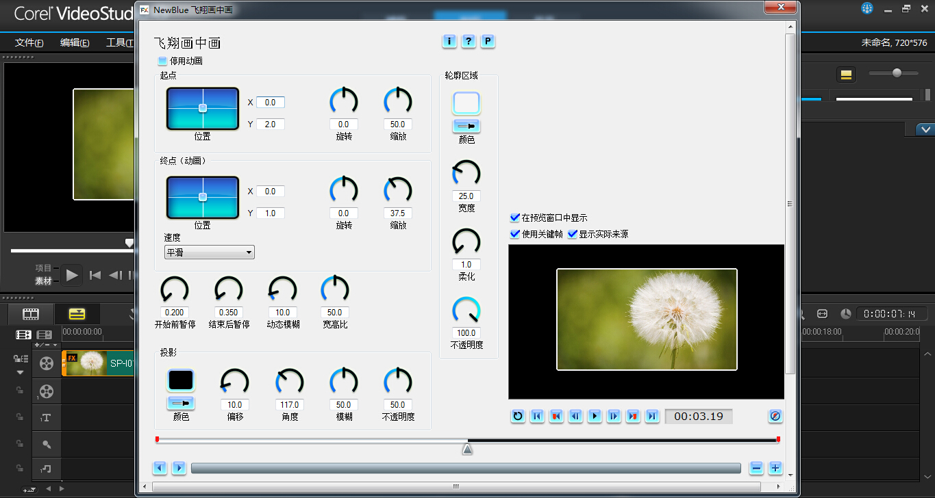Click the 不透明度 border knob value 100.0
The height and width of the screenshot is (498, 935).
[466, 333]
